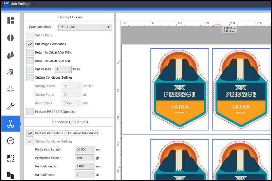Enable Return to Origin After Print
The height and width of the screenshot is (181, 272).
tap(30, 53)
